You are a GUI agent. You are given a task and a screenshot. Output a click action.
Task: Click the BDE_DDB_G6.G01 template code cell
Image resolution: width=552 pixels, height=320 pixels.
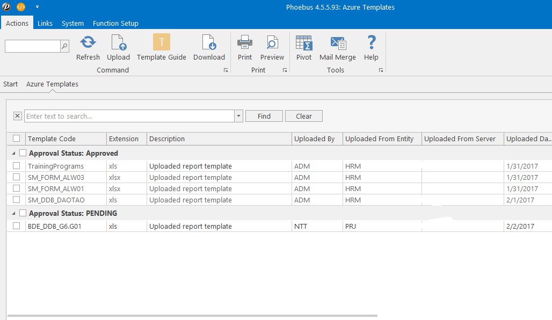(66, 227)
